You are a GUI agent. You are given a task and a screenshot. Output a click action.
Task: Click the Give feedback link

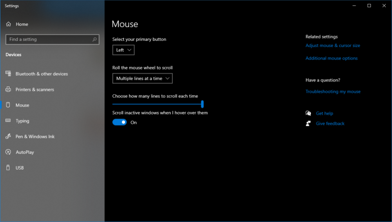coord(330,124)
